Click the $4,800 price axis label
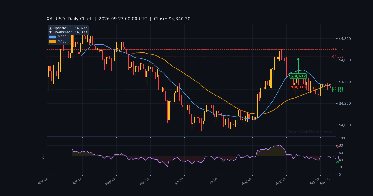Viewport: 373px width, 196px height. point(345,39)
